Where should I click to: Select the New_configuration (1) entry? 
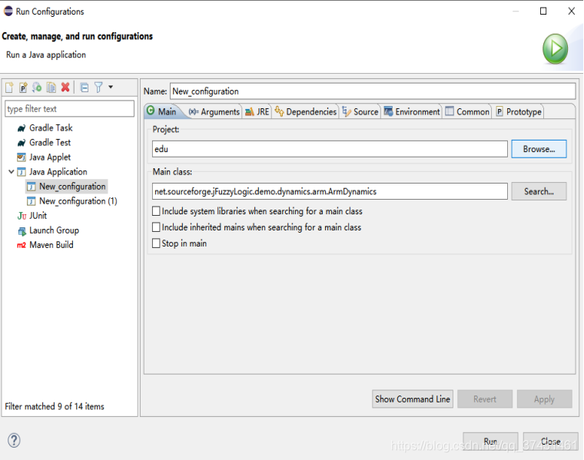pyautogui.click(x=72, y=201)
